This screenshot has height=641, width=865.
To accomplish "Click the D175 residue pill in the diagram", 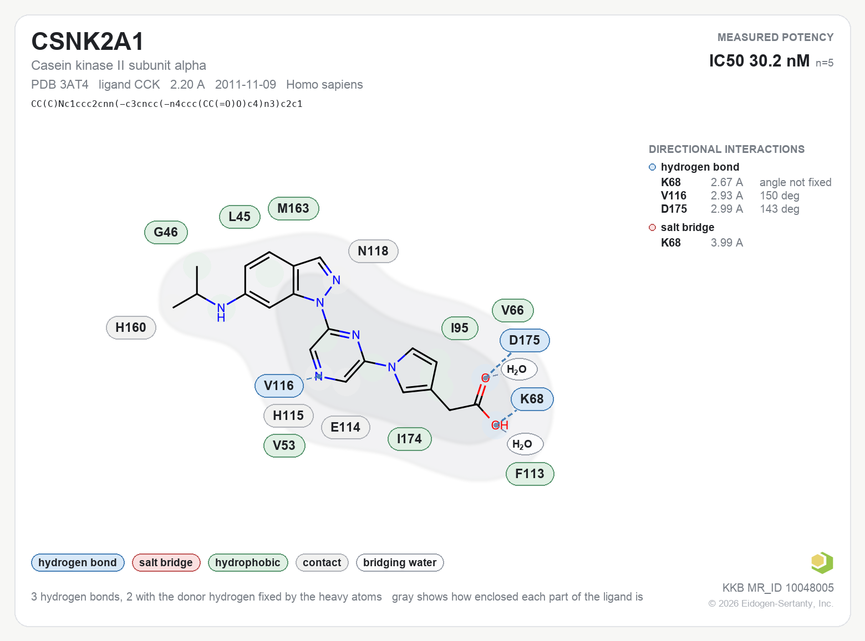I will click(x=525, y=340).
